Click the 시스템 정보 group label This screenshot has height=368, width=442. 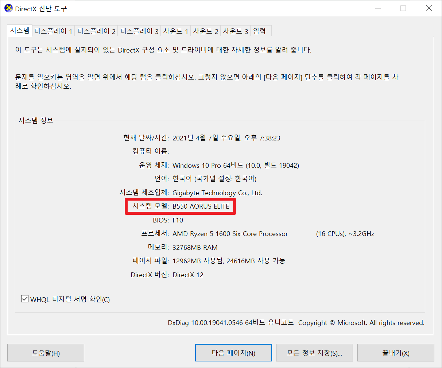[36, 120]
